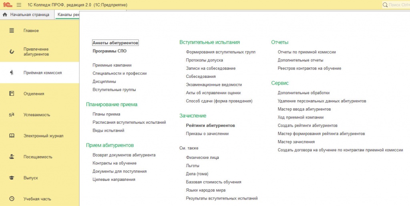Click the Учебная часть clock icon
Screen dimensions: 410x206
tap(12, 199)
